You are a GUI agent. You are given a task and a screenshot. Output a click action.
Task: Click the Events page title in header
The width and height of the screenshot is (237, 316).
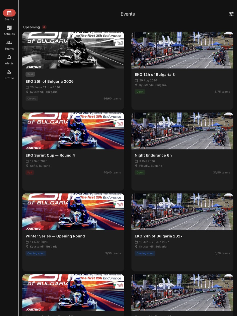[x=128, y=14]
